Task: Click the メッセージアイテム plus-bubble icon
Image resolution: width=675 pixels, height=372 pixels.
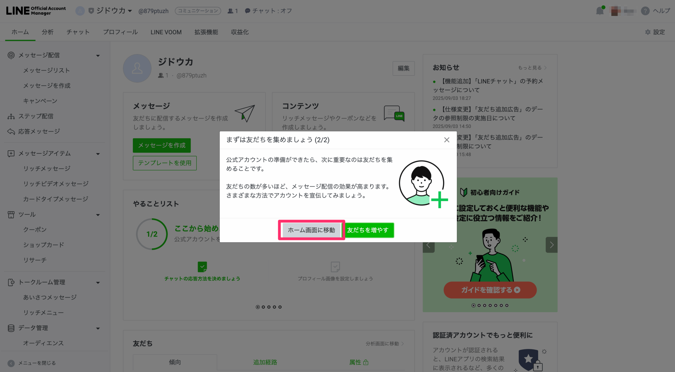Action: click(x=11, y=154)
